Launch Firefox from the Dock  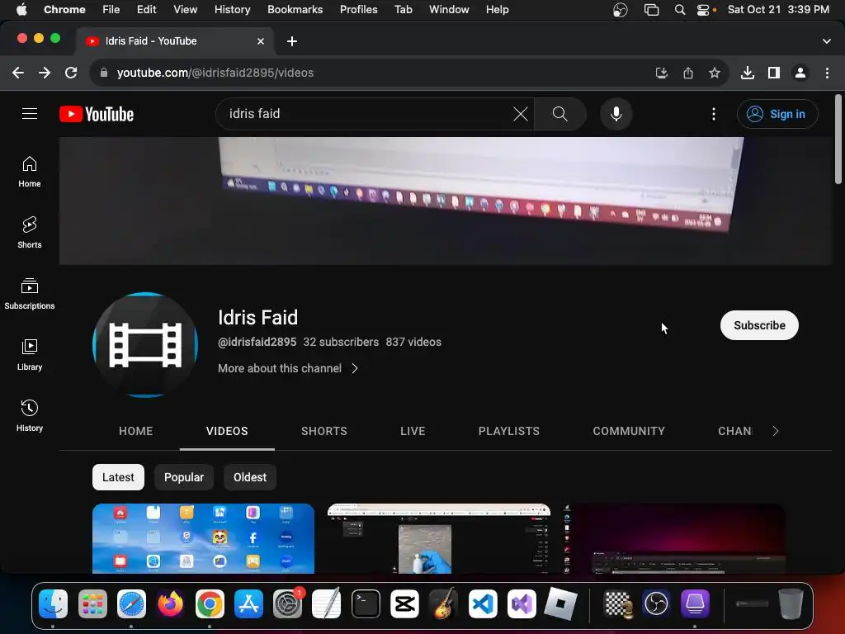[170, 603]
